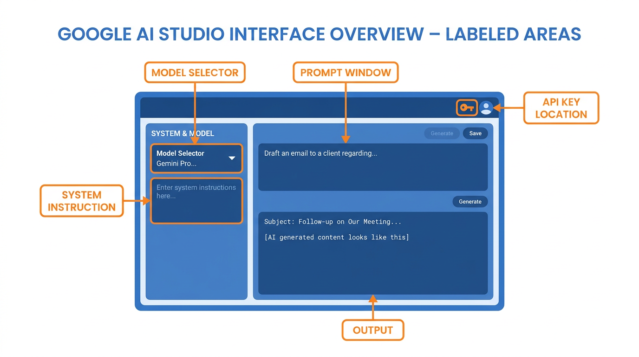Click the '[AI generated content looks like this]' text

336,238
